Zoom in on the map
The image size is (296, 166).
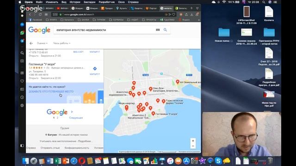[193, 141]
